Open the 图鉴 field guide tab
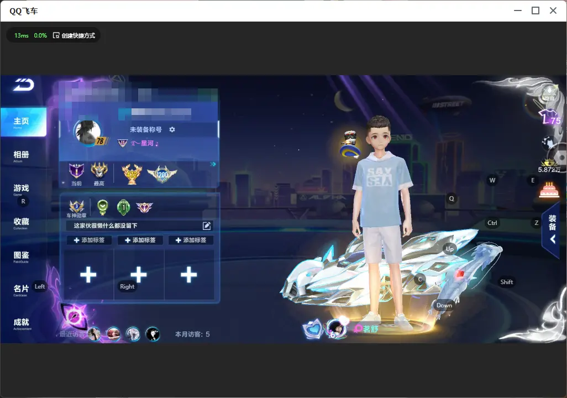Image resolution: width=567 pixels, height=398 pixels. pos(22,256)
